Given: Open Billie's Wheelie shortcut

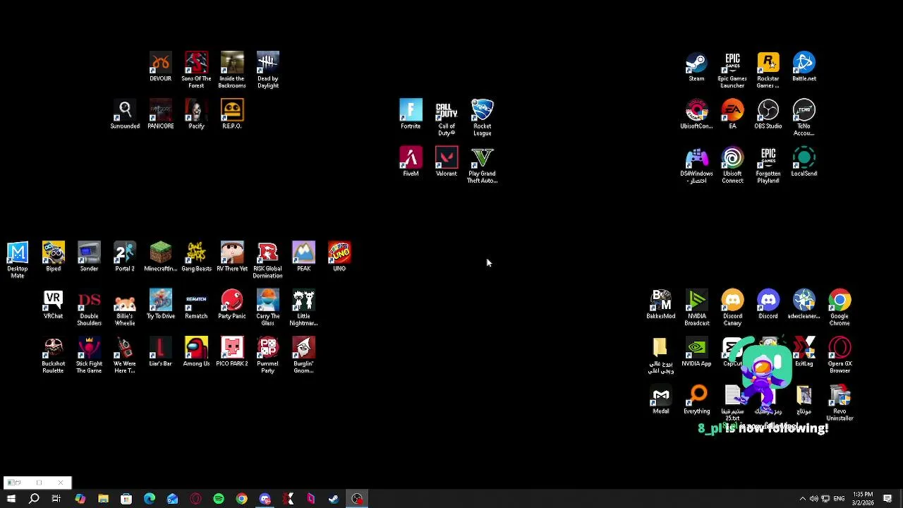Looking at the screenshot, I should [x=125, y=308].
